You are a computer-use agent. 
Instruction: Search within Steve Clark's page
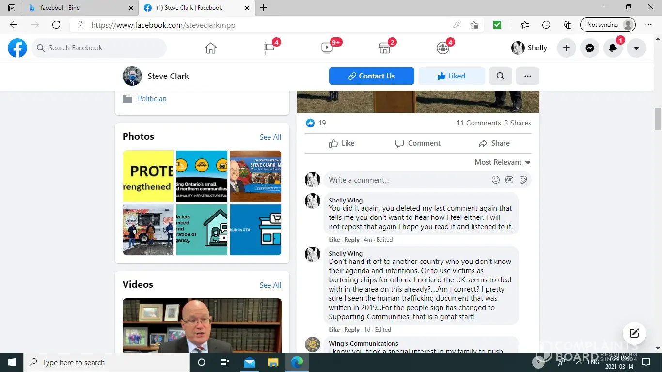[501, 76]
